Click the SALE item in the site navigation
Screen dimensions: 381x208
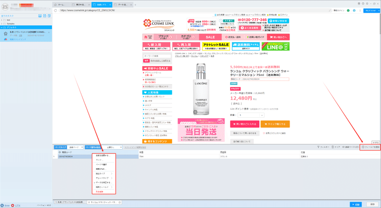click(210, 37)
